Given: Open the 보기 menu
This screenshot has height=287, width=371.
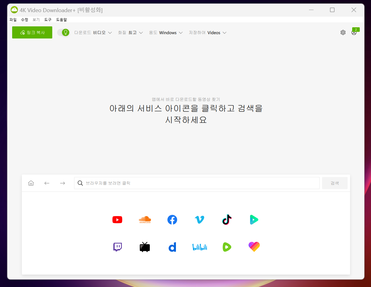Looking at the screenshot, I should pos(36,20).
